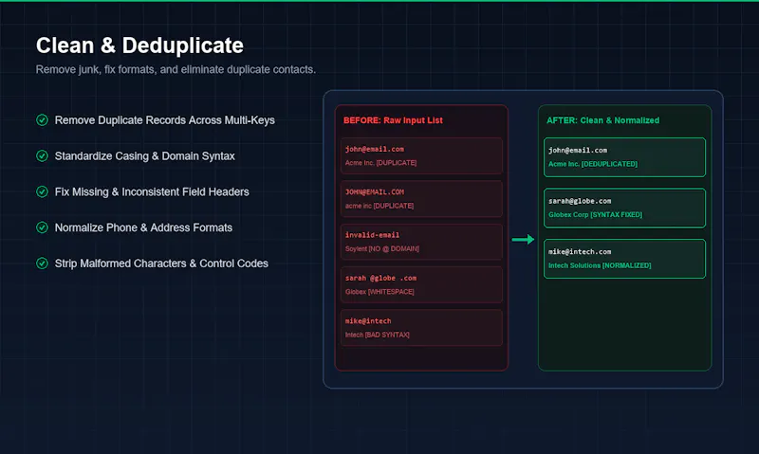Click 'Acme Inc. [DUPLICATE]' label
The width and height of the screenshot is (759, 454).
point(380,163)
